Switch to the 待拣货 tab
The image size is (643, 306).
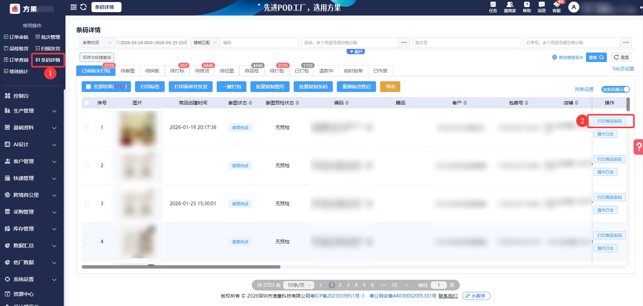[202, 71]
